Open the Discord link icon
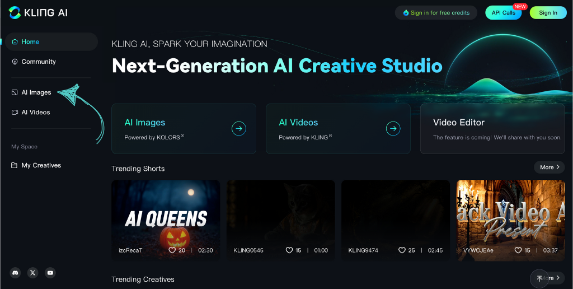The height and width of the screenshot is (289, 573). [15, 273]
